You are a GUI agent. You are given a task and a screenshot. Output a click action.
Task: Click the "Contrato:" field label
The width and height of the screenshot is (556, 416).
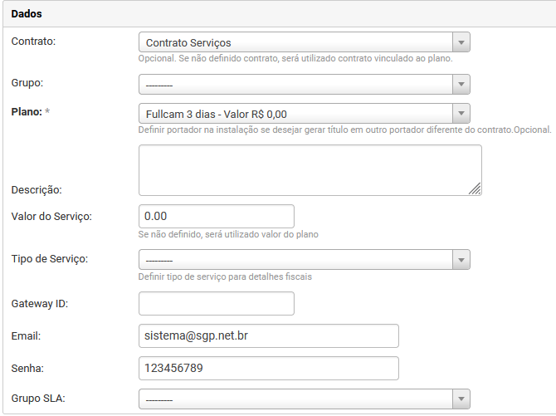click(x=33, y=41)
